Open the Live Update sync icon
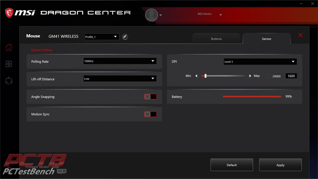The image size is (318, 179). (9, 80)
